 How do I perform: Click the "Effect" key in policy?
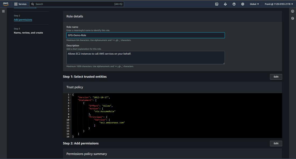coord(94,106)
